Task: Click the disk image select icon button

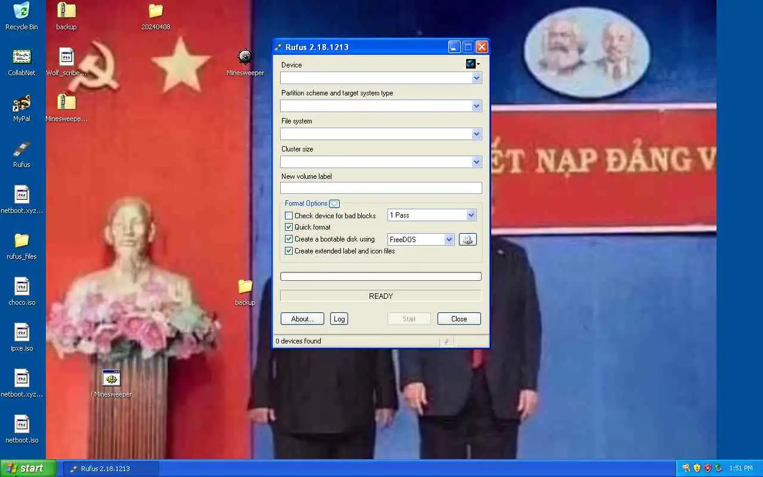Action: [x=467, y=239]
